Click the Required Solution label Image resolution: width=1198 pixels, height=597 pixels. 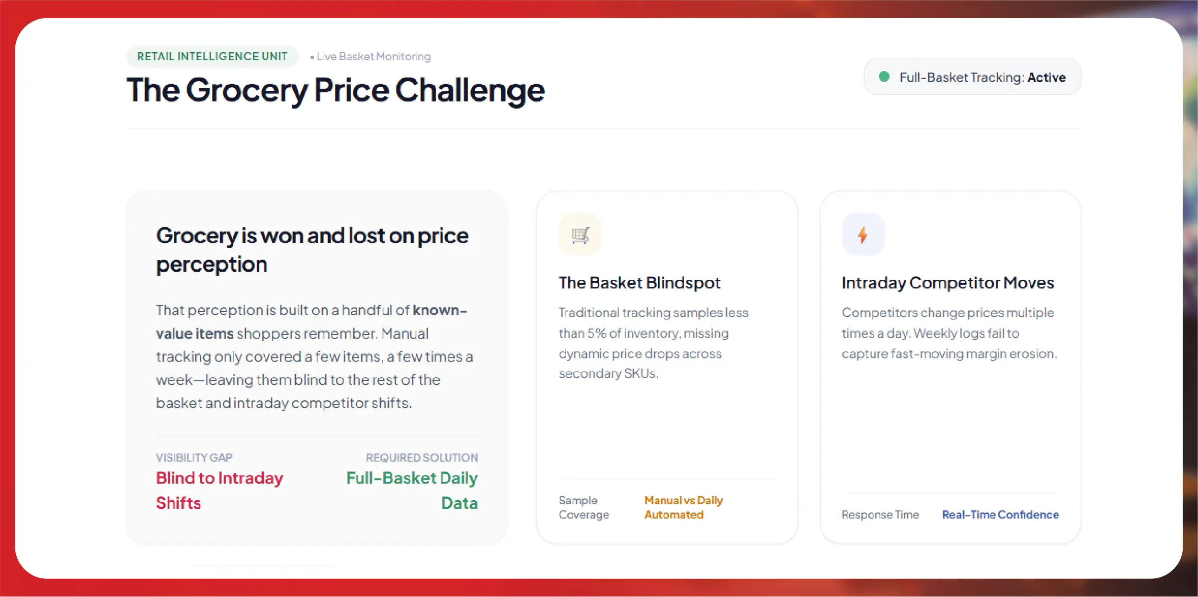[422, 458]
